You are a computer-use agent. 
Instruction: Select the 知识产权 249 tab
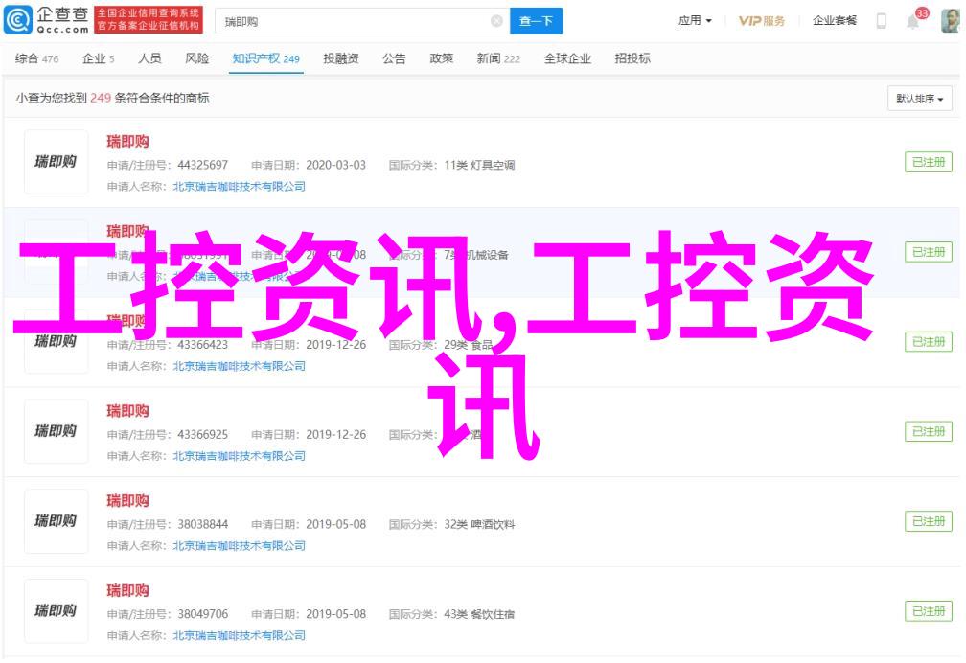point(266,58)
